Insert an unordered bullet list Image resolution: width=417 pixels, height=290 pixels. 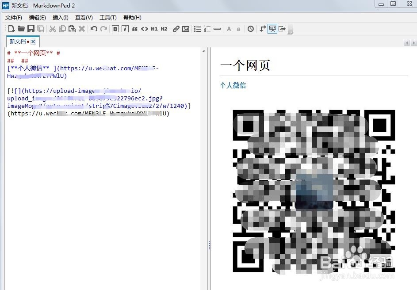(198, 29)
